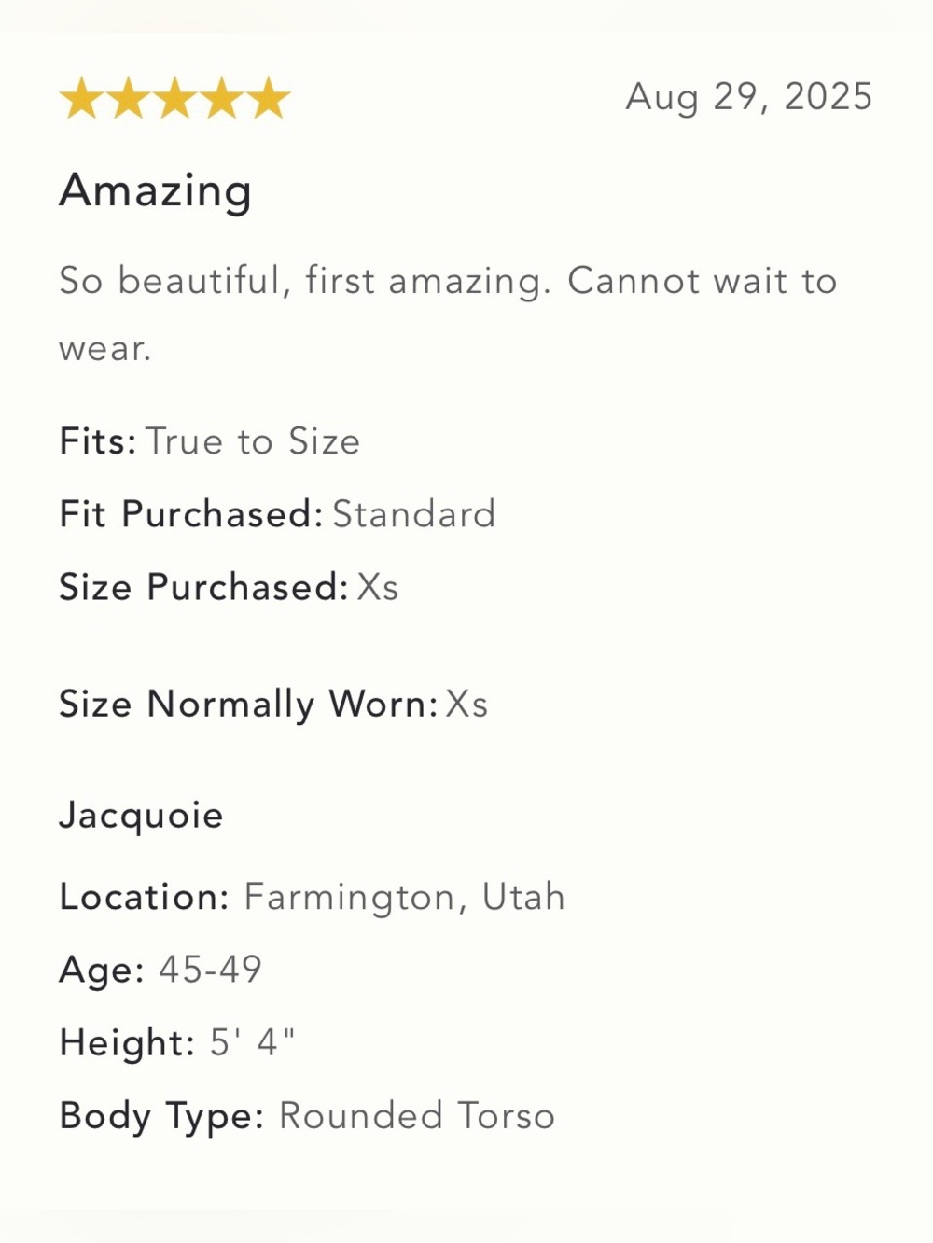
Task: Click the Farmington, Utah location
Action: pyautogui.click(x=404, y=898)
